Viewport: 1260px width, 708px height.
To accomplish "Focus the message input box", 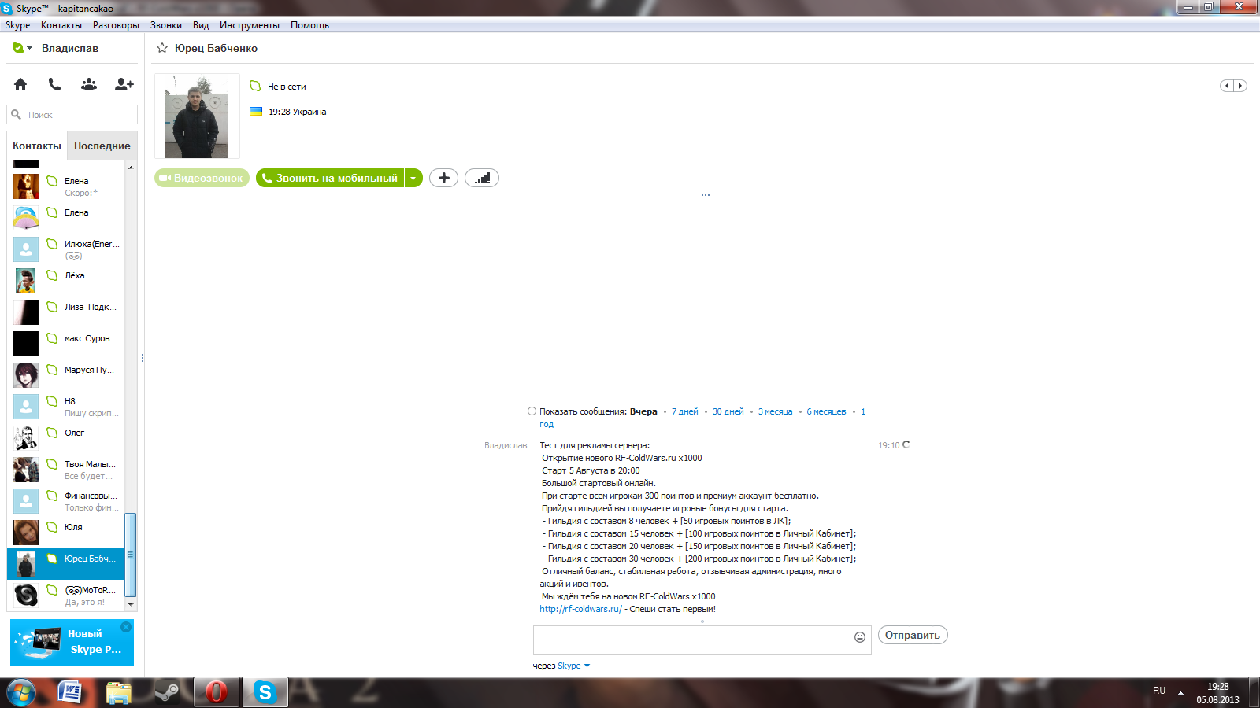I will (693, 640).
